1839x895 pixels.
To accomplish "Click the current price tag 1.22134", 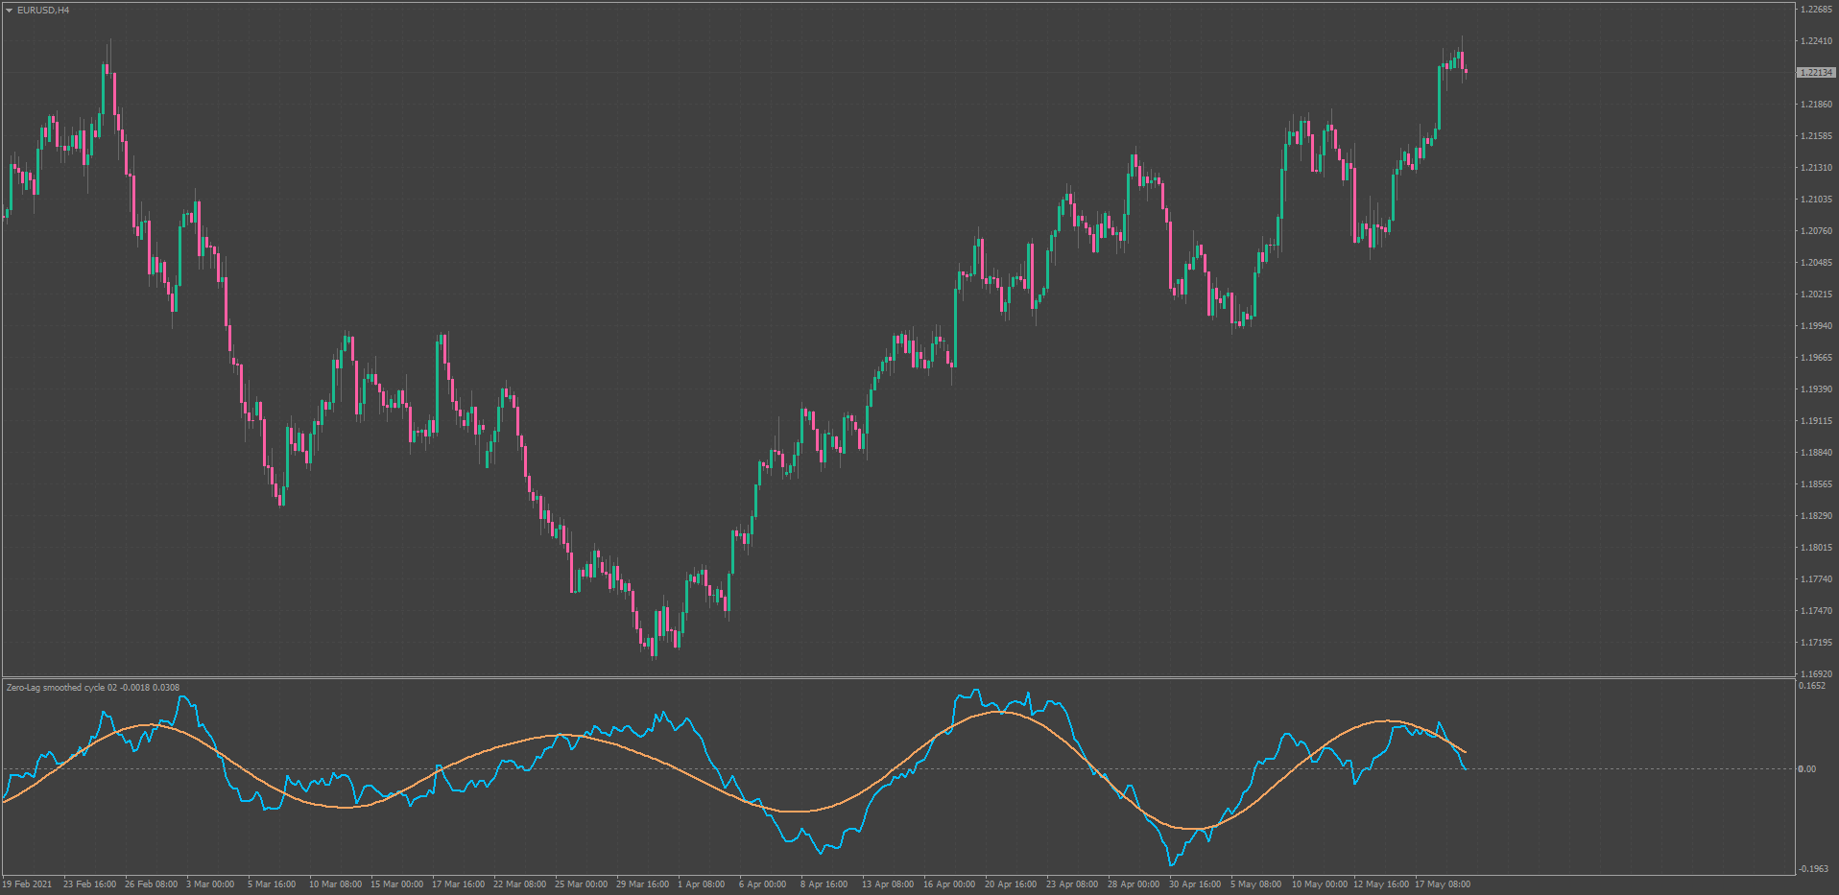I will (x=1816, y=73).
